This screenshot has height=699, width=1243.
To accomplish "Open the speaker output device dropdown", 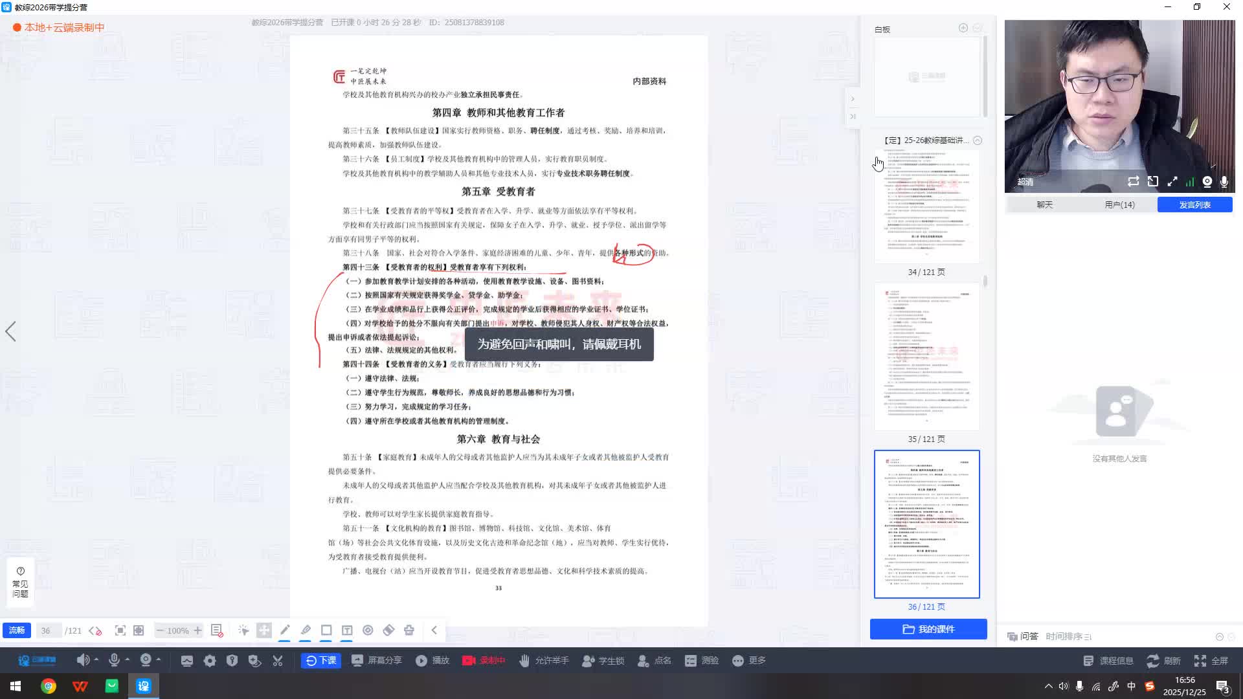I will [x=96, y=660].
